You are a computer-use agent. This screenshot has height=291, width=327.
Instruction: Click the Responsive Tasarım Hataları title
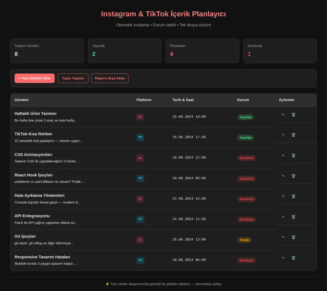click(42, 257)
